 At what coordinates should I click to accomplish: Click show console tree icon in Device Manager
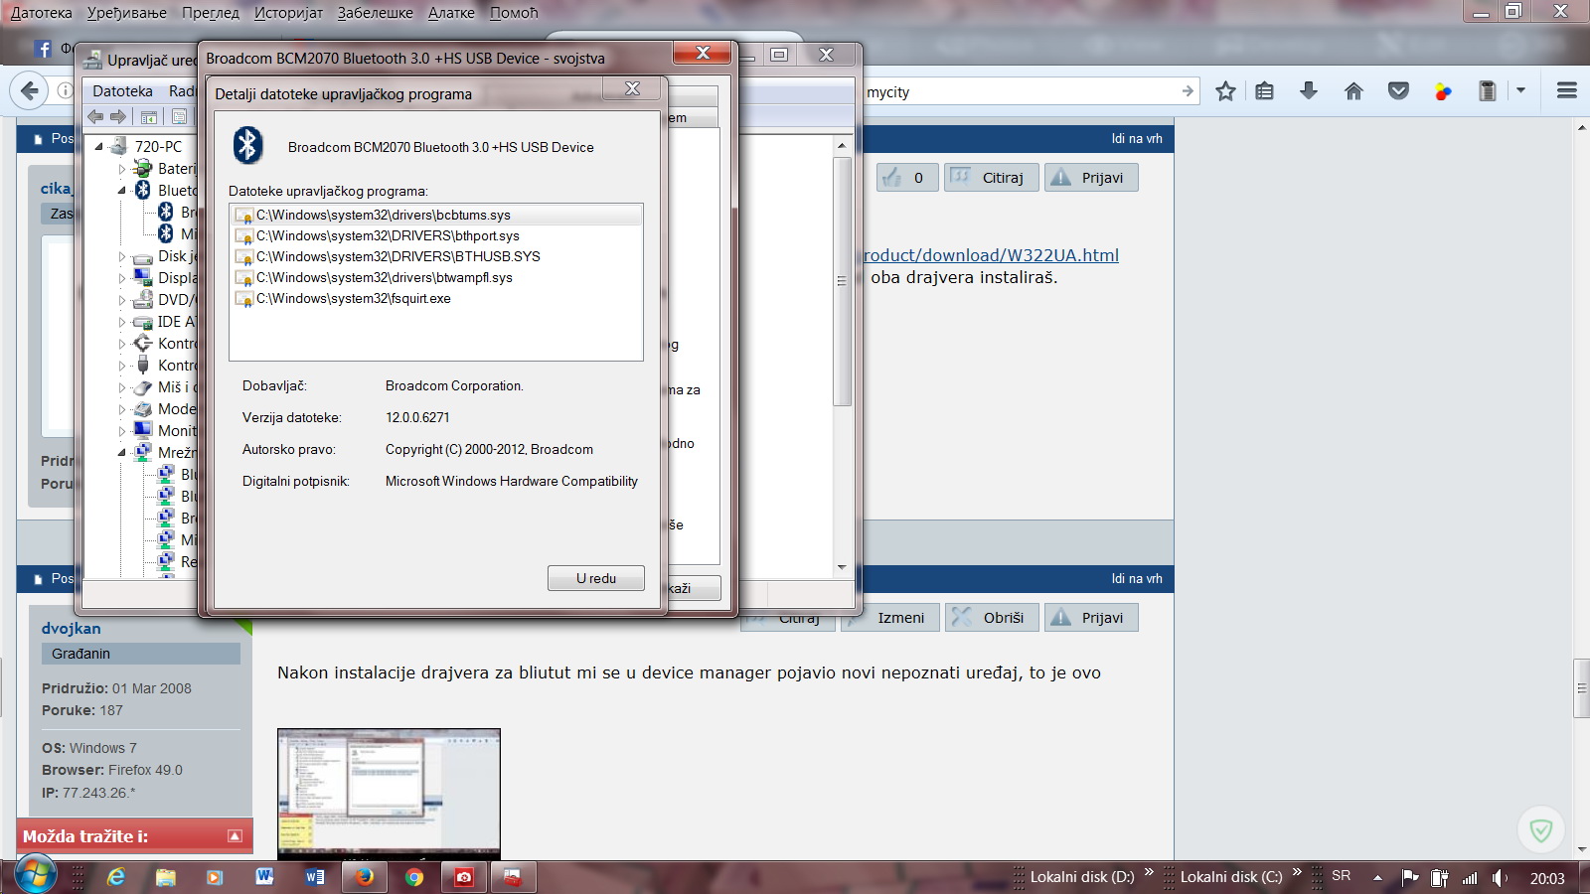click(x=149, y=117)
